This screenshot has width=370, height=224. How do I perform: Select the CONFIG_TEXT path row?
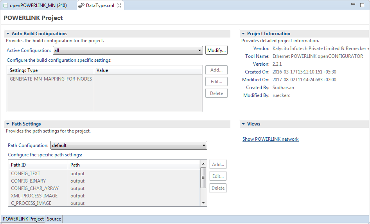coord(104,173)
